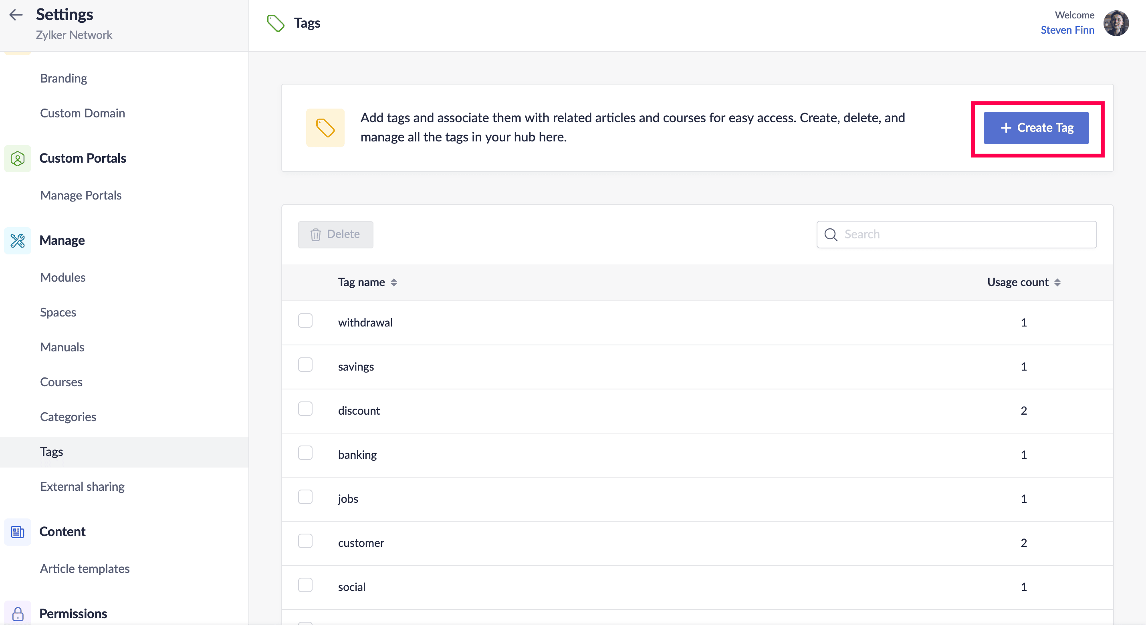Click the Custom Portals section icon

[x=18, y=158]
